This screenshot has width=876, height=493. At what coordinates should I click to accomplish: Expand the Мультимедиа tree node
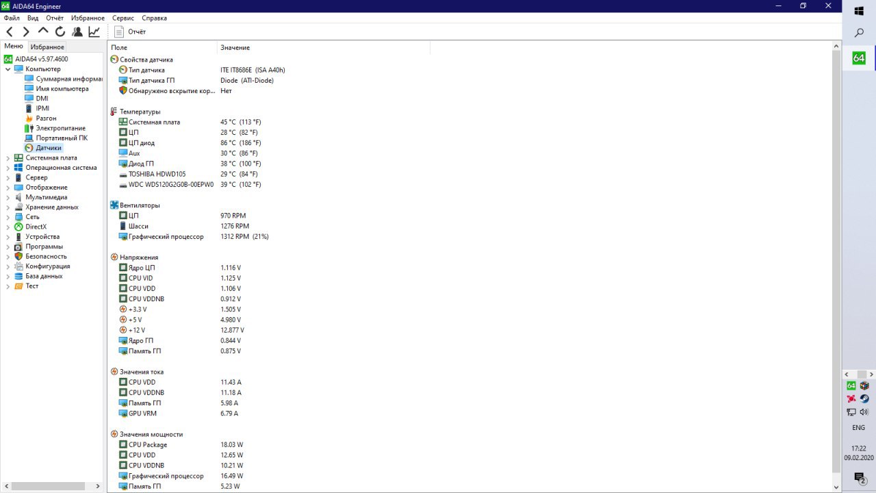8,197
